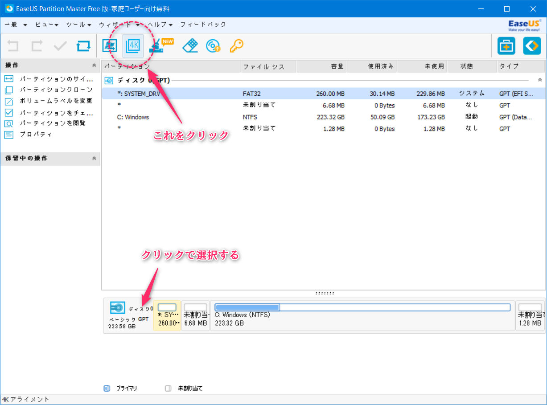Viewport: 547px width, 405px height.
Task: Collapse the 操作 panel section
Action: (x=94, y=65)
